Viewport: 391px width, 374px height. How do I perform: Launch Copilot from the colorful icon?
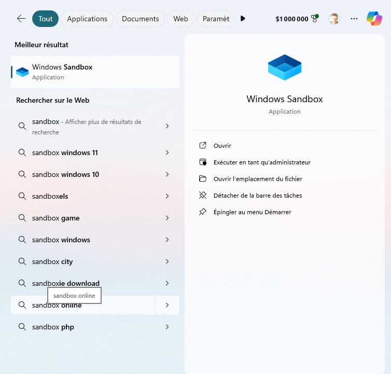374,19
